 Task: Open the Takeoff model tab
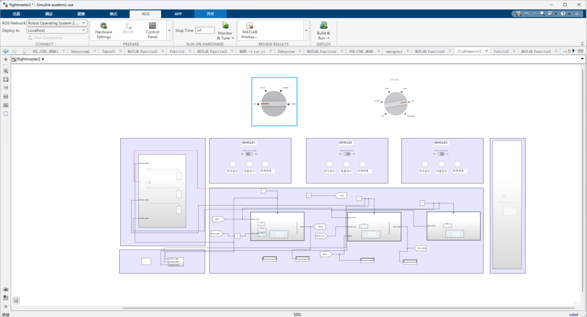(109, 52)
